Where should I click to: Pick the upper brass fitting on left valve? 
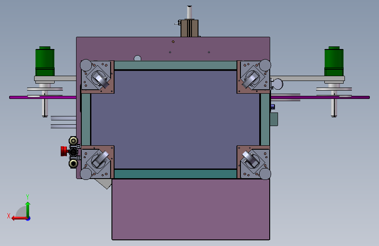click(73, 141)
